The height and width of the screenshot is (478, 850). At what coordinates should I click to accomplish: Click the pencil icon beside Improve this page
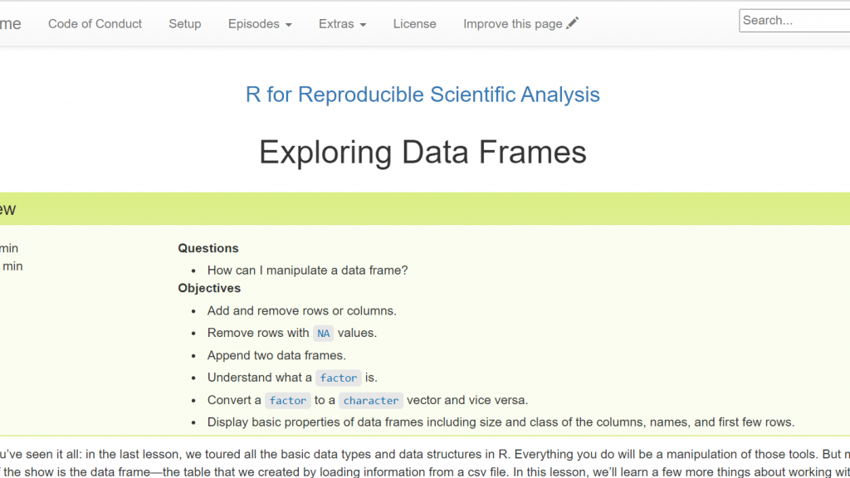point(573,23)
